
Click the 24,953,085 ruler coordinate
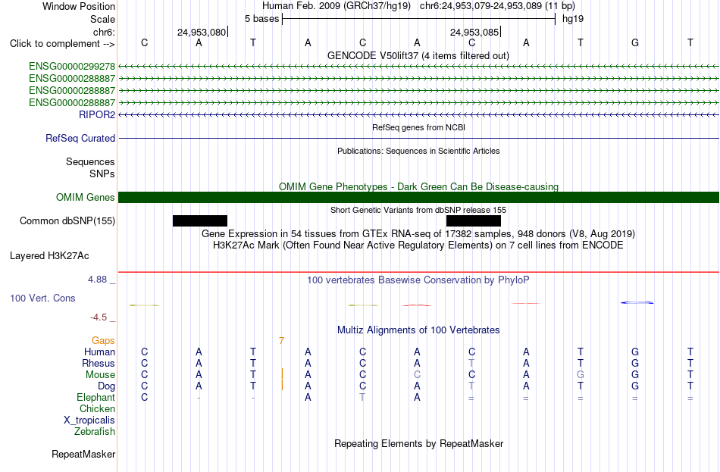click(474, 32)
